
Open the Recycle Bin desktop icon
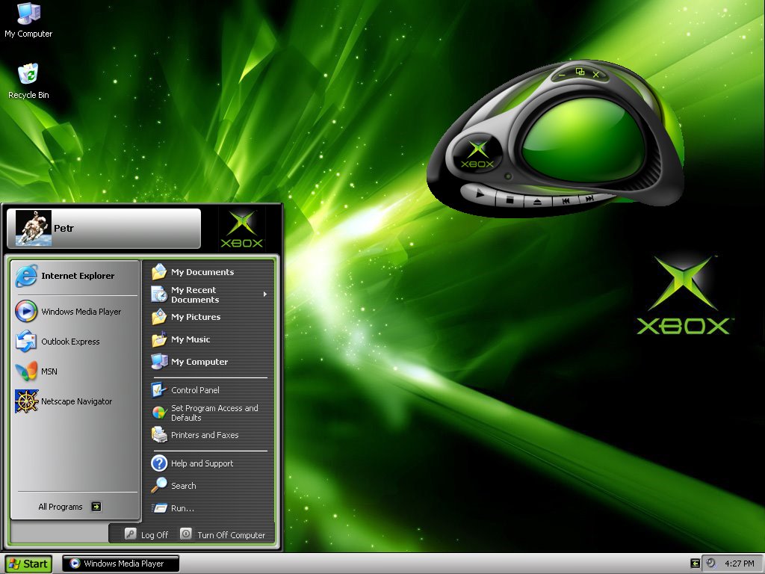click(x=28, y=81)
